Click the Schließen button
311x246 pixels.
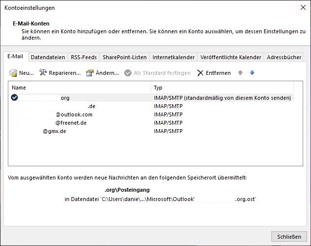289,237
